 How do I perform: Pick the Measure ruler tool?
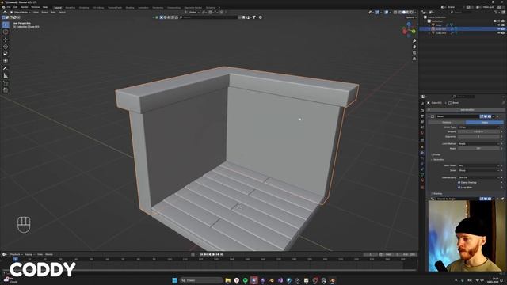6,76
